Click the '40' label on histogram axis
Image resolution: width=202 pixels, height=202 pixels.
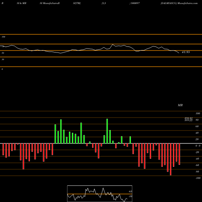click(x=197, y=133)
